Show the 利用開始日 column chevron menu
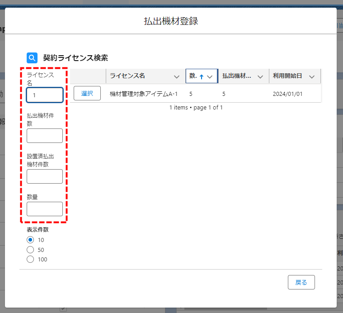The width and height of the screenshot is (343, 313). coord(311,76)
